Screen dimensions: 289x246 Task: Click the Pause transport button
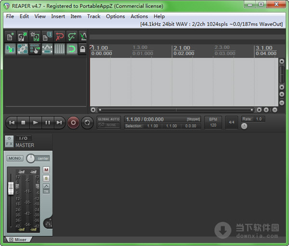coord(48,123)
